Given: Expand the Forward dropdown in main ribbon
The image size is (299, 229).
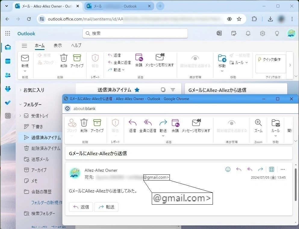Looking at the screenshot, I should point(123,70).
